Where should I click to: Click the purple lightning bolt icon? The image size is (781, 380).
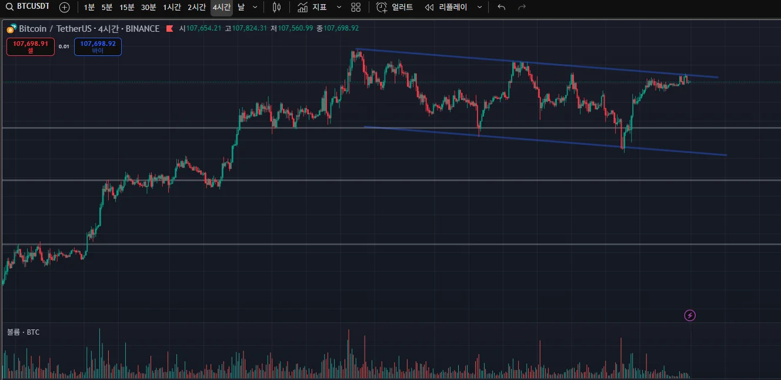pos(690,316)
